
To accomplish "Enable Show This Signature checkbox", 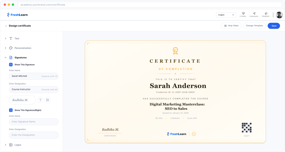I will click(x=10, y=64).
